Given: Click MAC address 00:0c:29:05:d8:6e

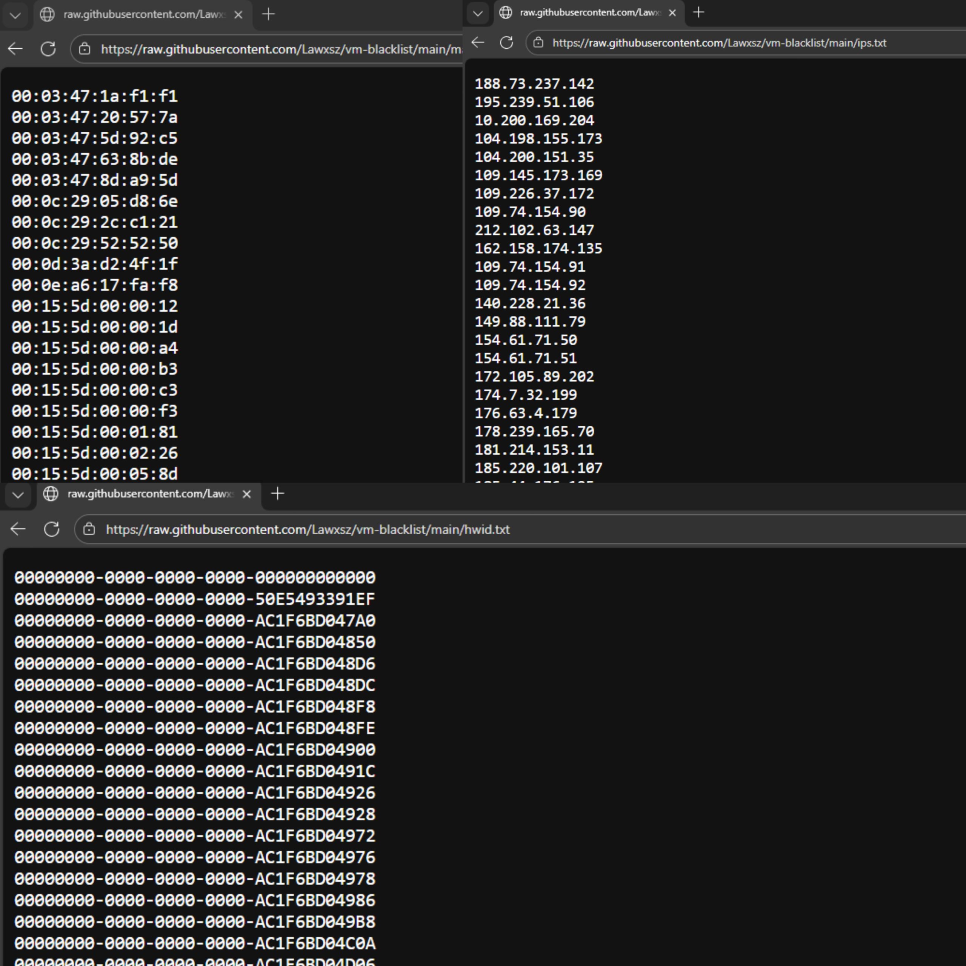Looking at the screenshot, I should click(x=95, y=201).
